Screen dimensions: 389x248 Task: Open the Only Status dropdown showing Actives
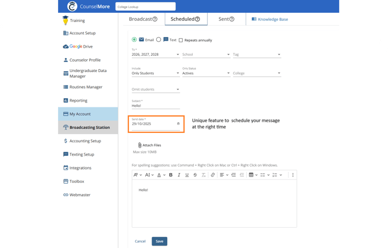[206, 74]
